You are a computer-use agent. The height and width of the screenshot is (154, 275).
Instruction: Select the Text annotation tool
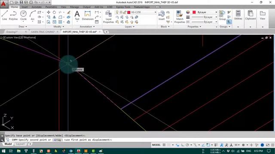77,15
